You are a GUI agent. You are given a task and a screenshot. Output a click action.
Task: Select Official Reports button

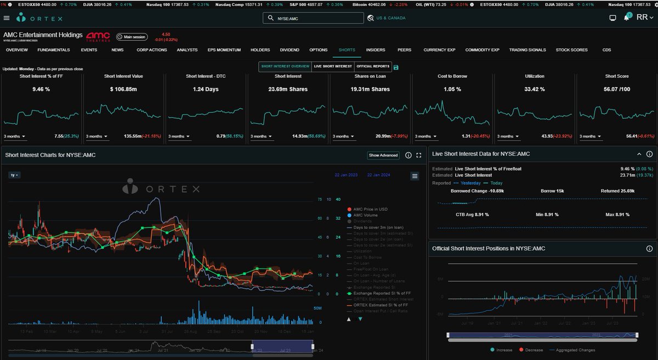(373, 67)
